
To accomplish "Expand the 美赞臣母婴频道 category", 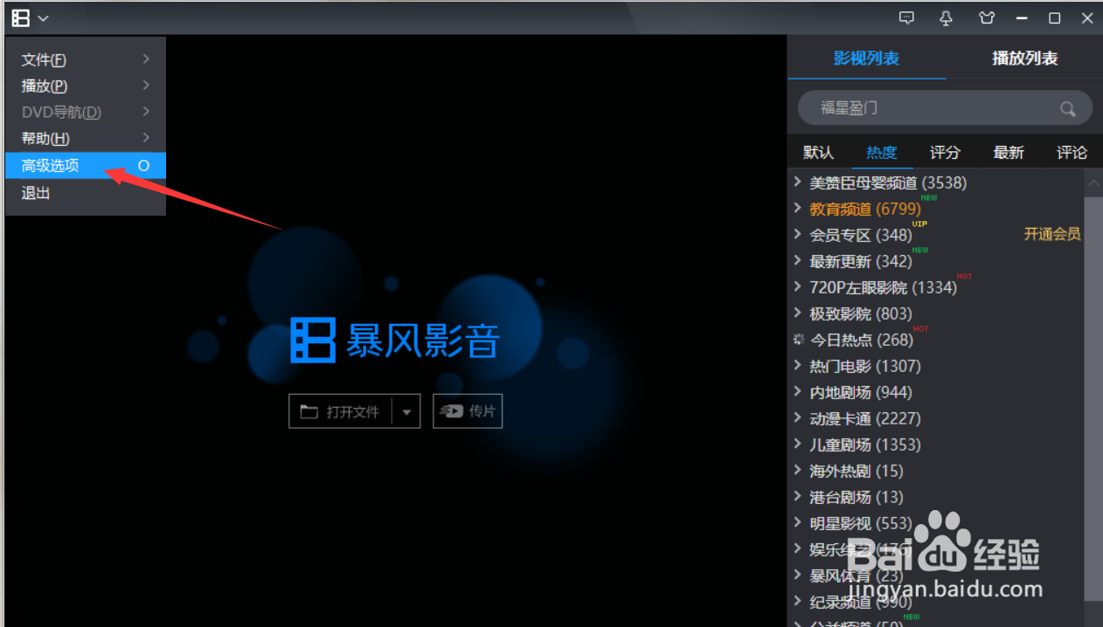I will tap(797, 182).
